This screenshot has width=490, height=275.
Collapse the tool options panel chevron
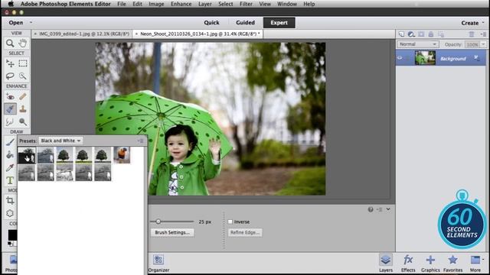(x=388, y=209)
